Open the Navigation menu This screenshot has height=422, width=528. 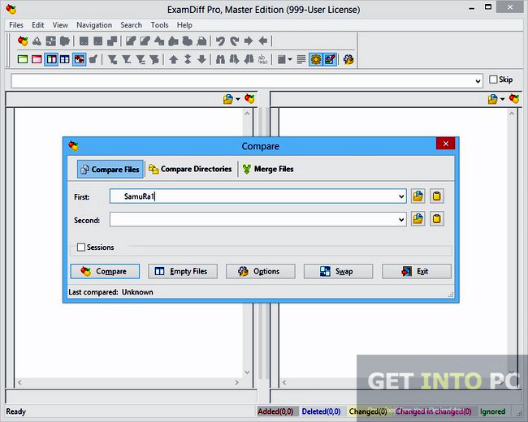(94, 25)
